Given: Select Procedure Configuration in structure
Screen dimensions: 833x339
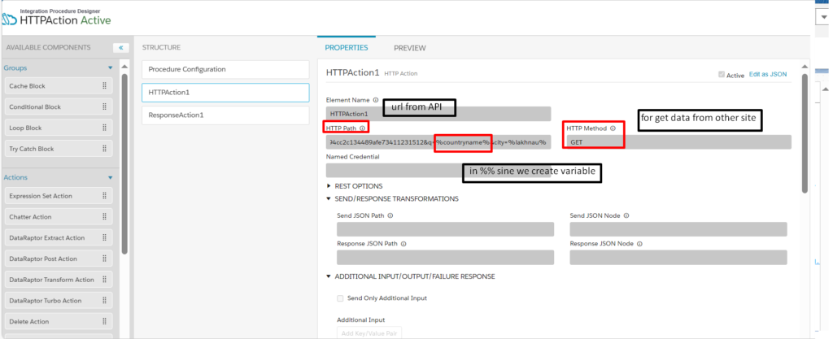Looking at the screenshot, I should (225, 69).
